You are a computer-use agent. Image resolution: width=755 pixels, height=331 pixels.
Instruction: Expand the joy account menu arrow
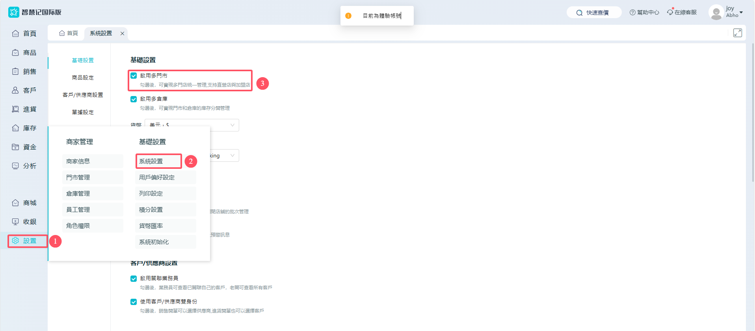pos(741,12)
